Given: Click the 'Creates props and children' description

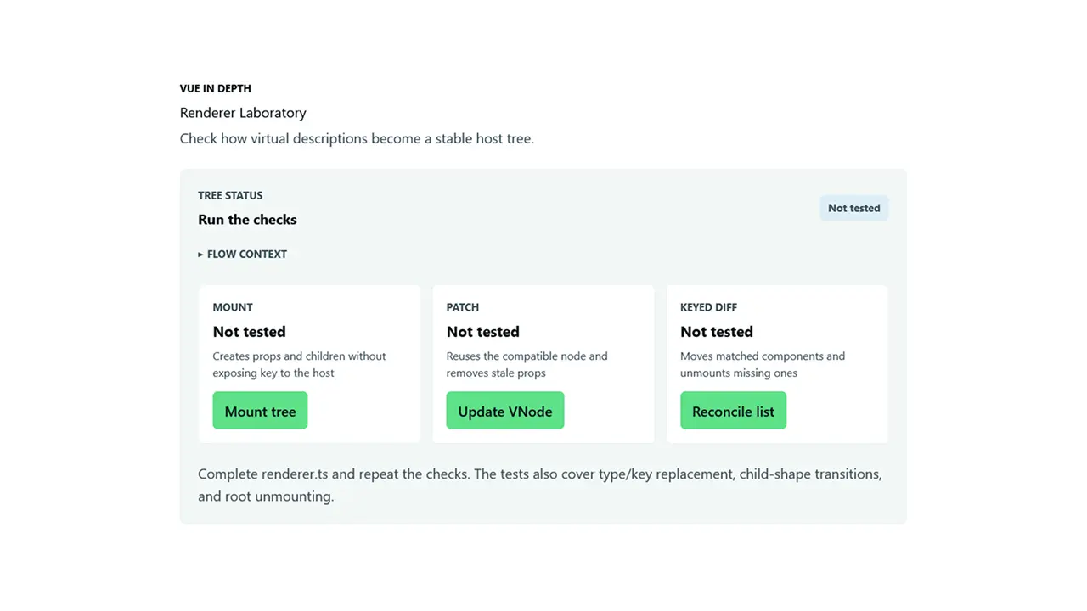Looking at the screenshot, I should point(299,365).
